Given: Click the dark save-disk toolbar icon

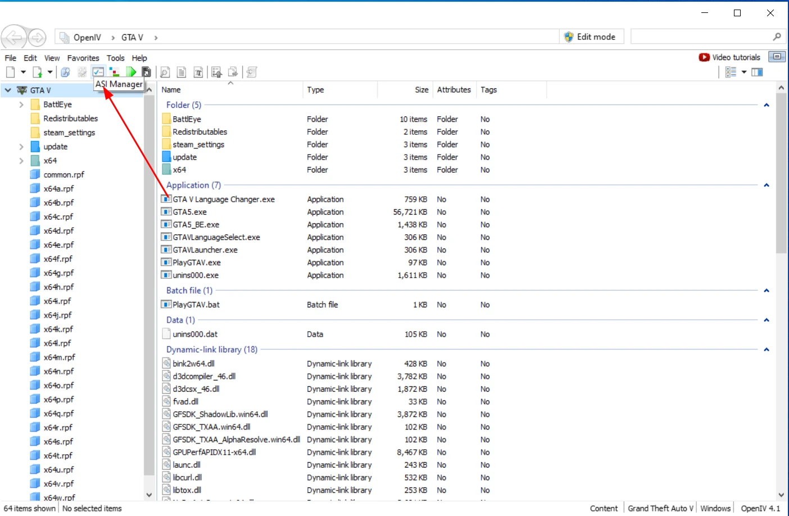Looking at the screenshot, I should pos(146,72).
